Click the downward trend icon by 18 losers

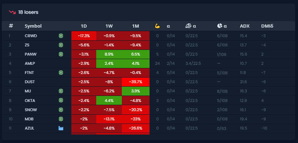[12, 12]
